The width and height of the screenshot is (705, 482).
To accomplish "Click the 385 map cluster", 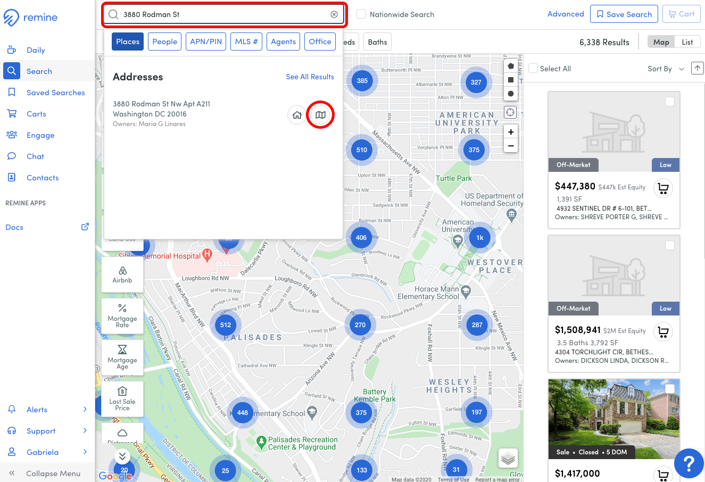I will pyautogui.click(x=362, y=81).
